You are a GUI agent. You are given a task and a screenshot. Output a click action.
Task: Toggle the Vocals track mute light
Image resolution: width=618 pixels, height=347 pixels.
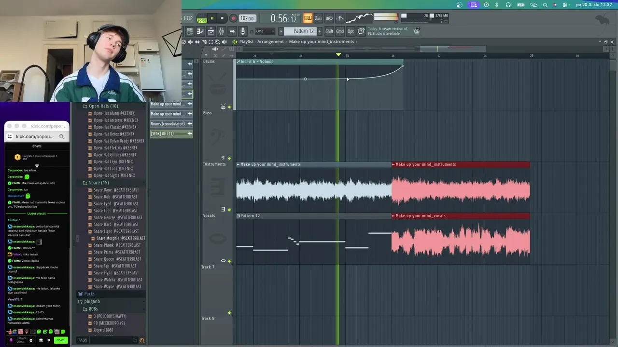point(229,261)
